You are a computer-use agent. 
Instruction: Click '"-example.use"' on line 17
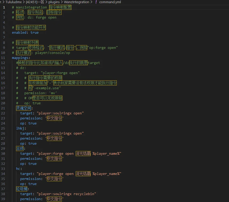[46, 88]
